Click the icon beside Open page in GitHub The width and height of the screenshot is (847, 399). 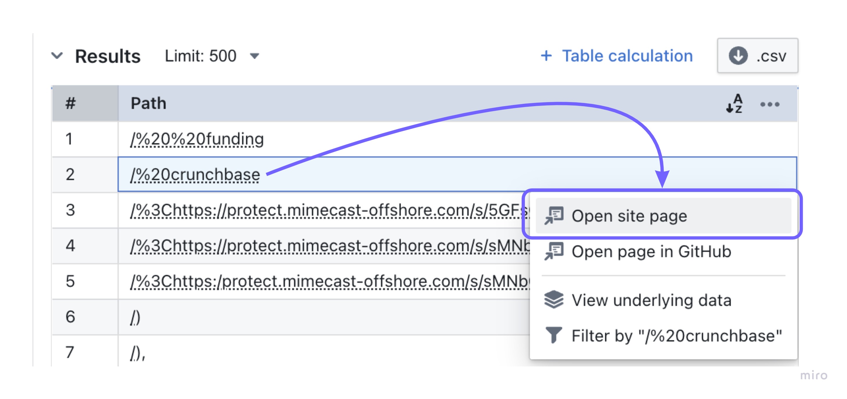click(x=554, y=251)
